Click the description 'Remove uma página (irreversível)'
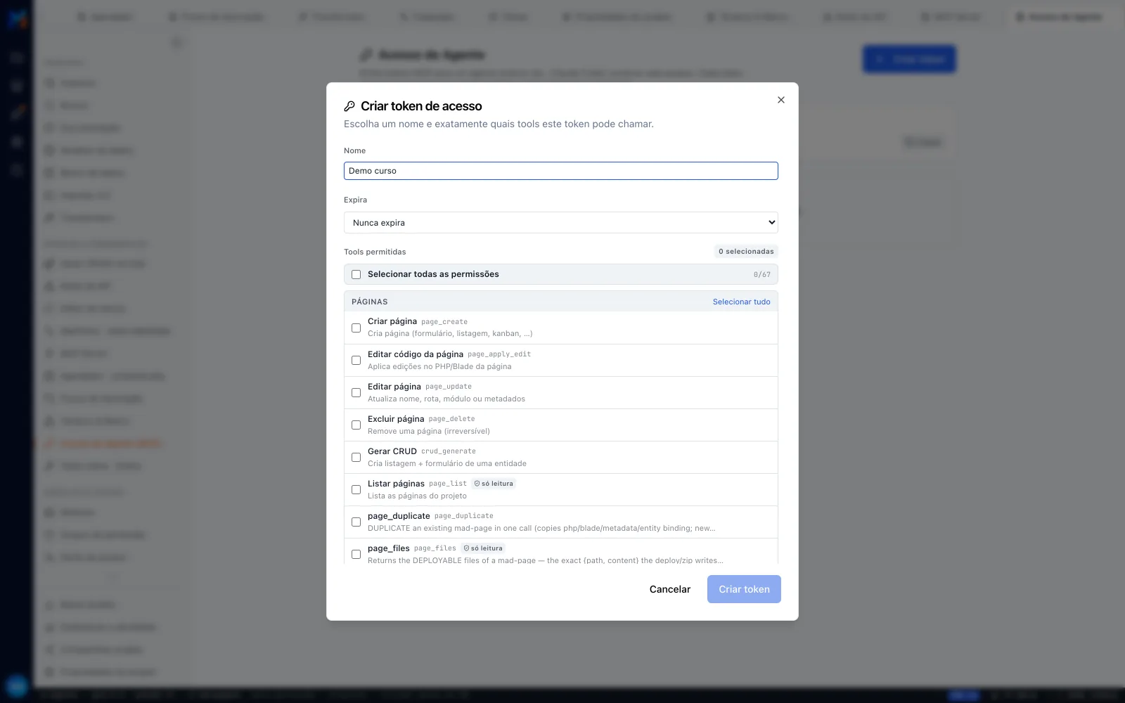The width and height of the screenshot is (1125, 703). (x=429, y=432)
